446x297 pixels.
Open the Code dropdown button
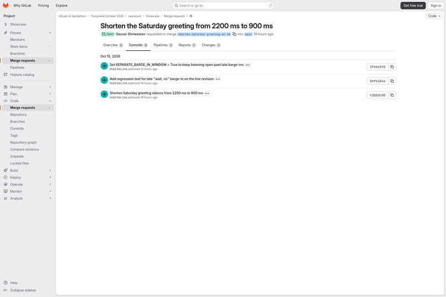[x=434, y=16]
